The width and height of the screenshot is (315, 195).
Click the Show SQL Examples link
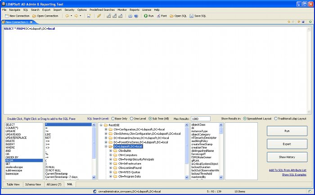click(294, 175)
